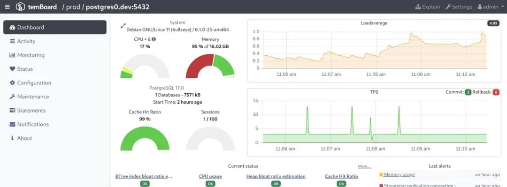This screenshot has height=187, width=507.
Task: Click OK badge under Heap bloat ratio
Action: pos(276,184)
